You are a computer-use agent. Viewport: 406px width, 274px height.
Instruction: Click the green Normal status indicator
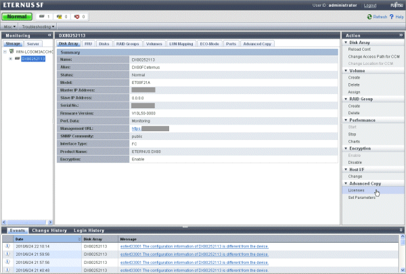[x=17, y=16]
